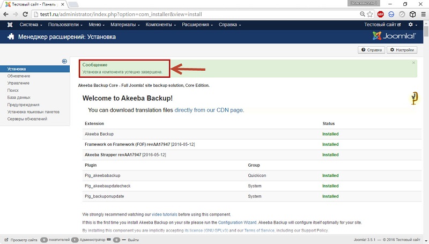
Task: Bookmark the page with the star icon
Action: (370, 14)
